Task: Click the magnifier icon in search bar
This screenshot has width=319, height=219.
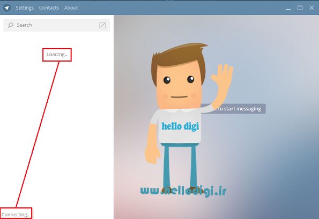Action: pos(11,25)
